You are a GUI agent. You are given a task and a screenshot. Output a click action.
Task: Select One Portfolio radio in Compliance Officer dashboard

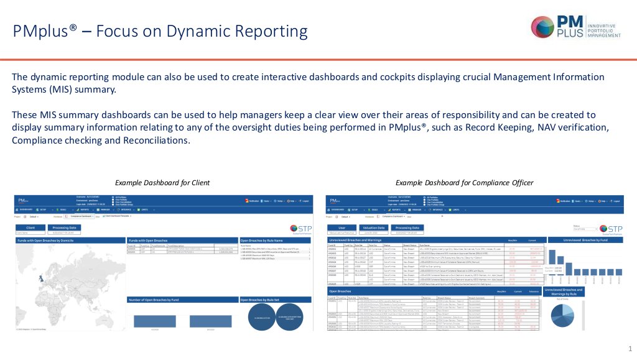[424, 200]
